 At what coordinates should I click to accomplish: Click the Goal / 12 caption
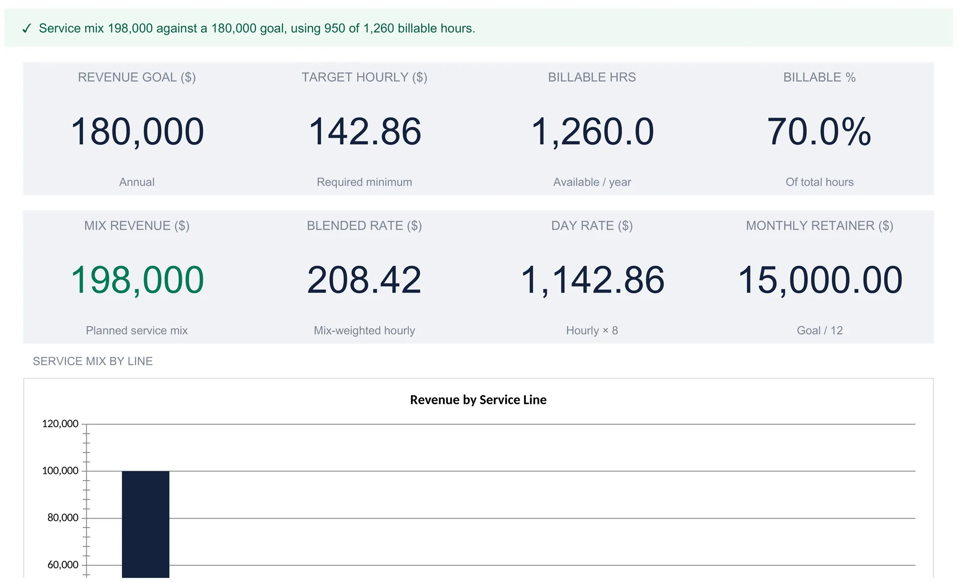(x=820, y=331)
